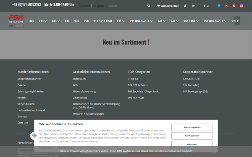This screenshot has height=157, width=252.
Task: Open 914 Boxergarage (DE) partner link
Action: [195, 91]
